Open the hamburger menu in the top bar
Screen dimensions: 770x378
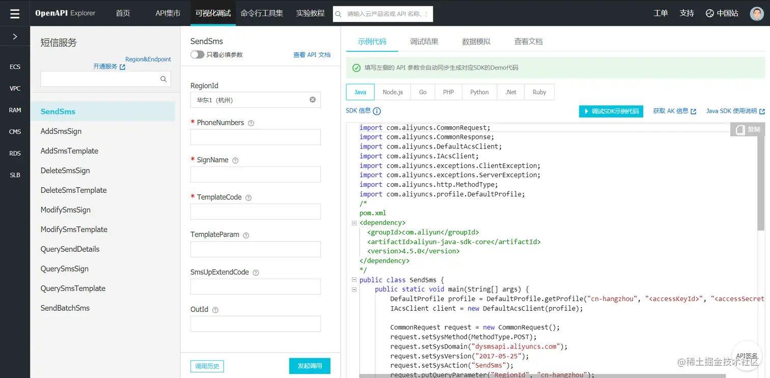click(x=15, y=13)
